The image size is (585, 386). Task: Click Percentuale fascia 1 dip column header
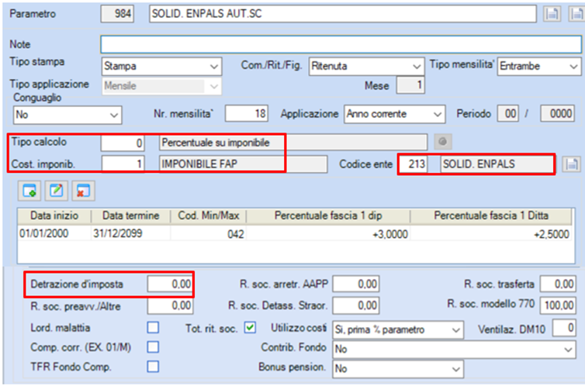pyautogui.click(x=328, y=215)
